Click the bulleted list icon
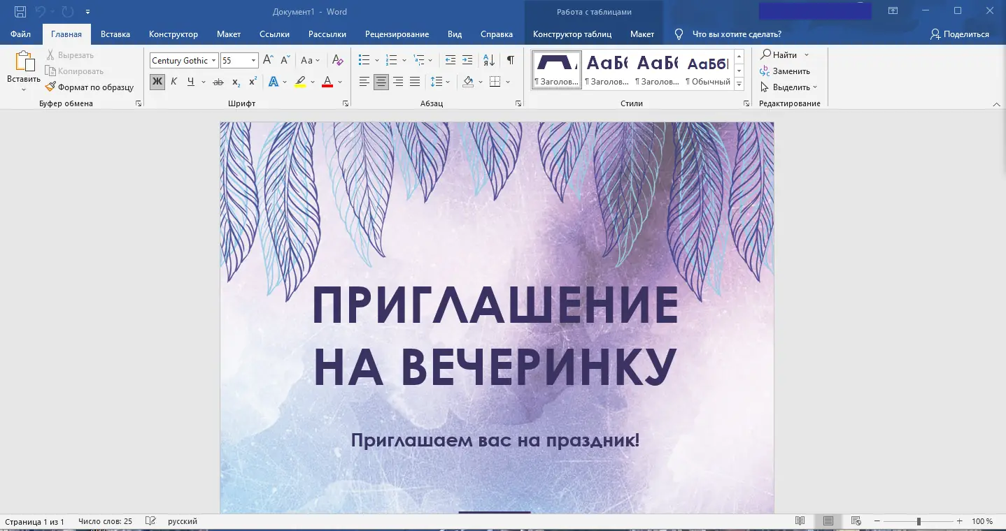 (364, 60)
